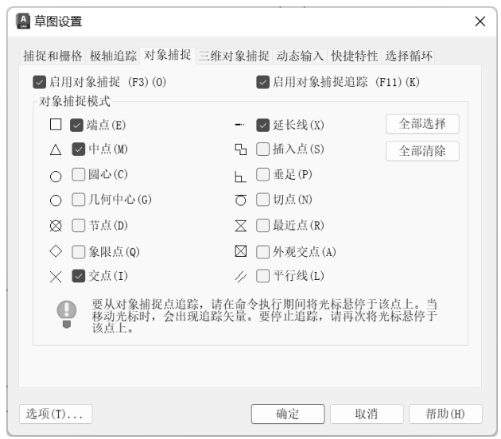This screenshot has width=501, height=439.
Task: Switch to the 捕捉和栅格 tab
Action: [x=51, y=56]
